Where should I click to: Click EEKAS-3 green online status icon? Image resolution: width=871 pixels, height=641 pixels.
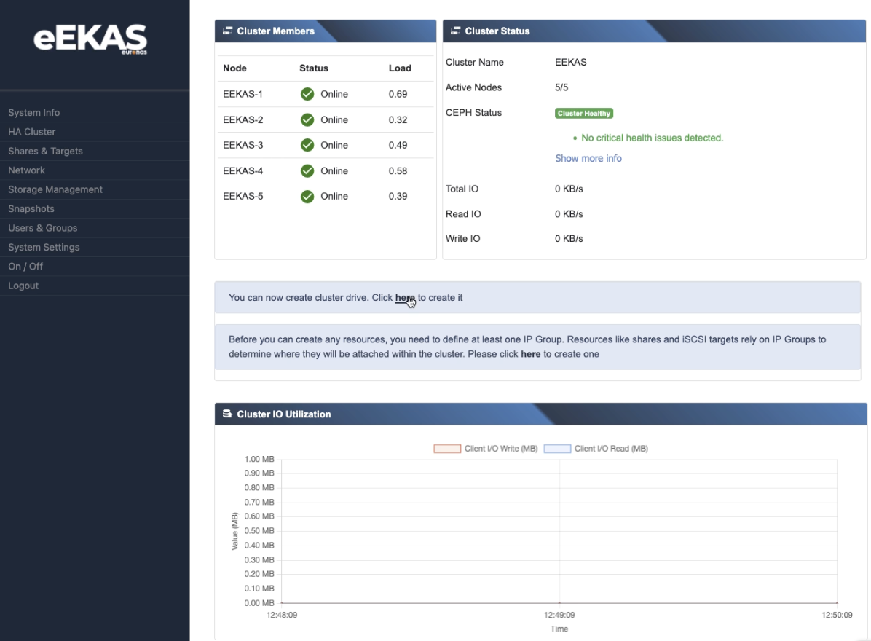coord(307,145)
